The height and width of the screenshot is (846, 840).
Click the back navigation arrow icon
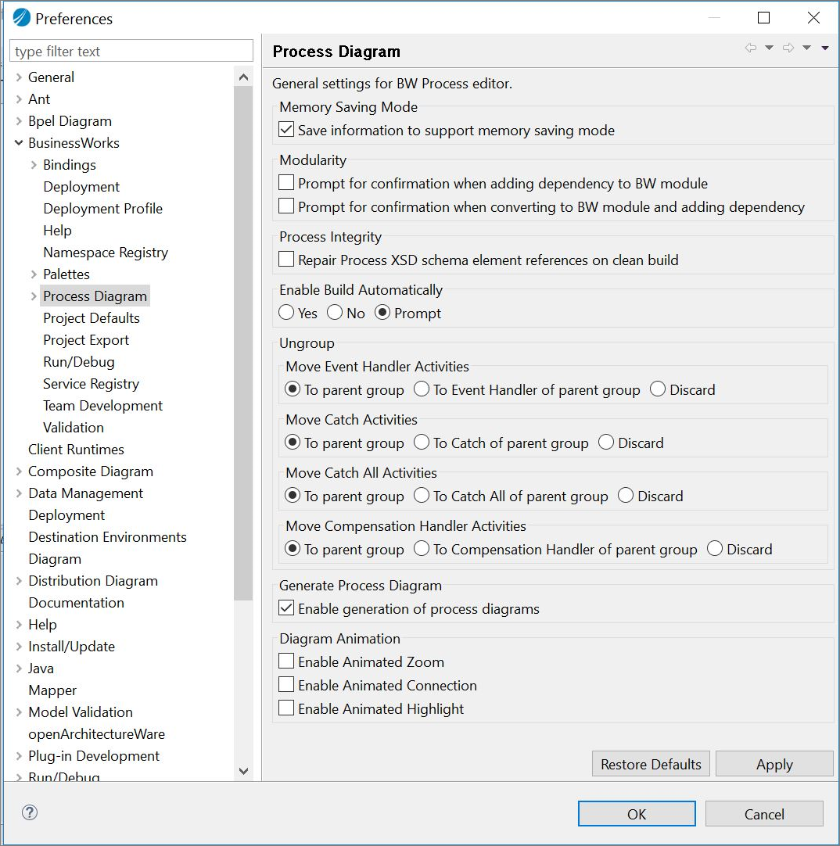[x=751, y=48]
